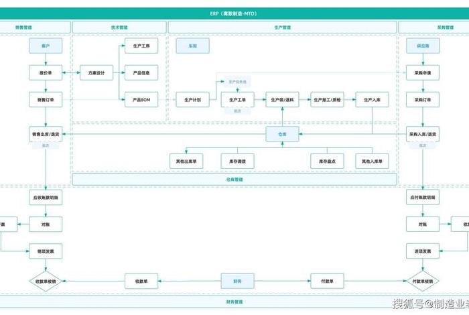Click the 供应商 supplier node
469x315 pixels.
(423, 46)
